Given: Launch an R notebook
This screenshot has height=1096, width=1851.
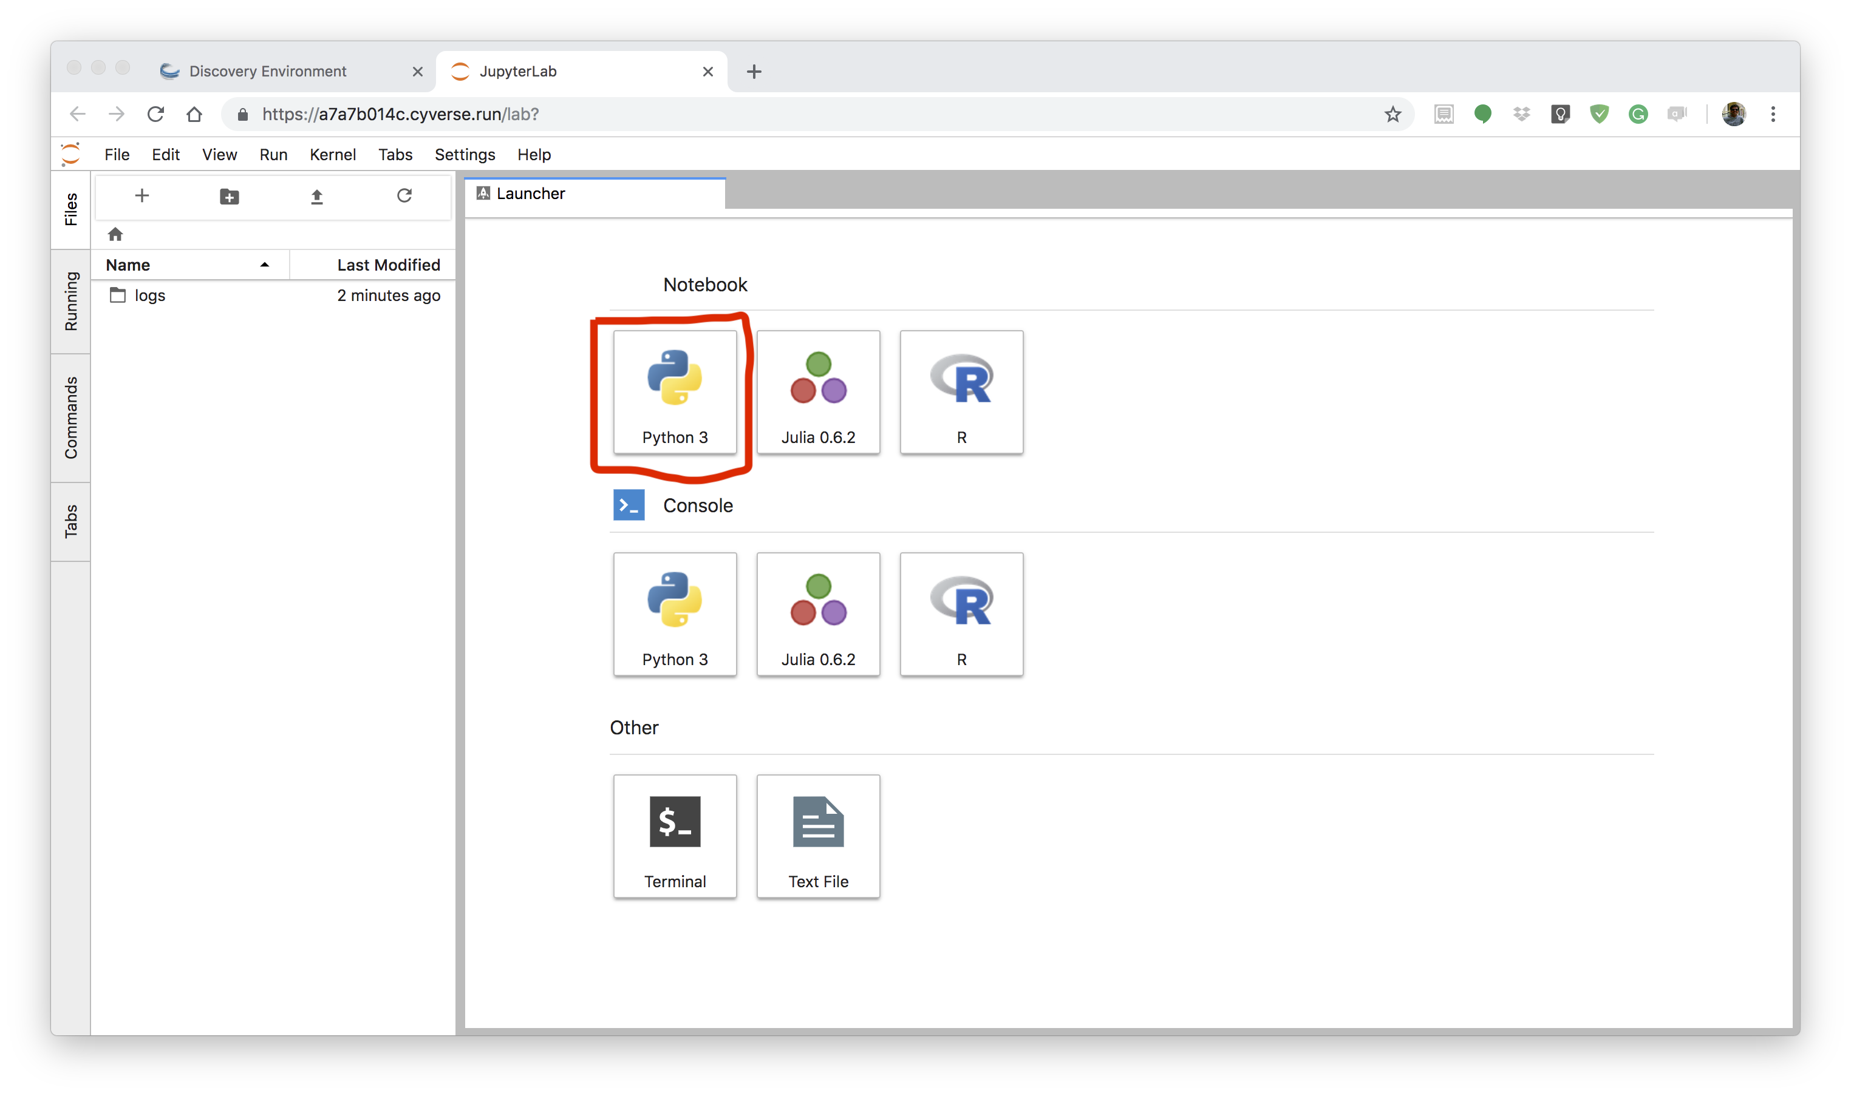Looking at the screenshot, I should [961, 392].
